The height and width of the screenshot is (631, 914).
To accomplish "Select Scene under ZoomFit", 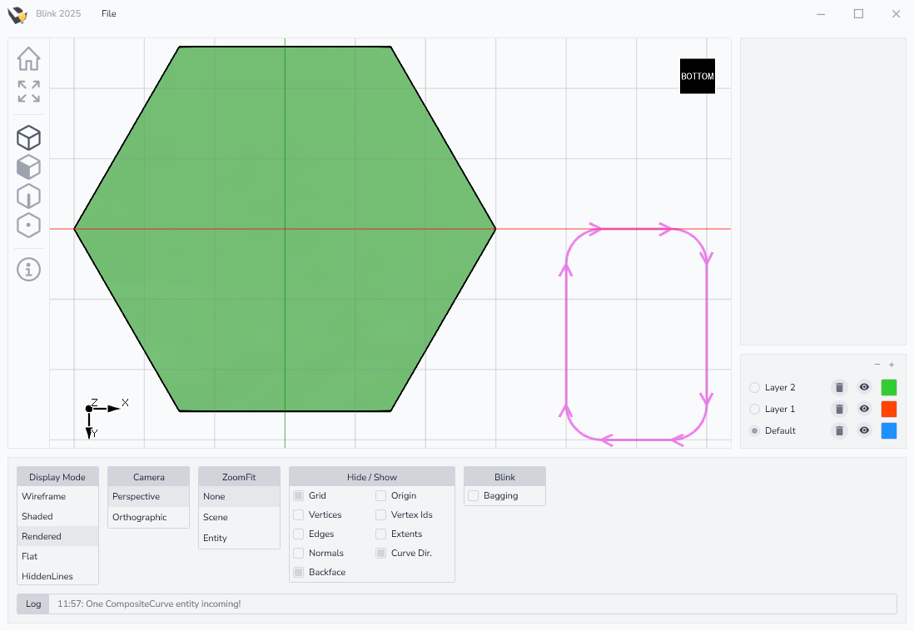I will tap(215, 517).
